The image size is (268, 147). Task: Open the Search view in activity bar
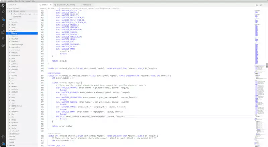3,12
